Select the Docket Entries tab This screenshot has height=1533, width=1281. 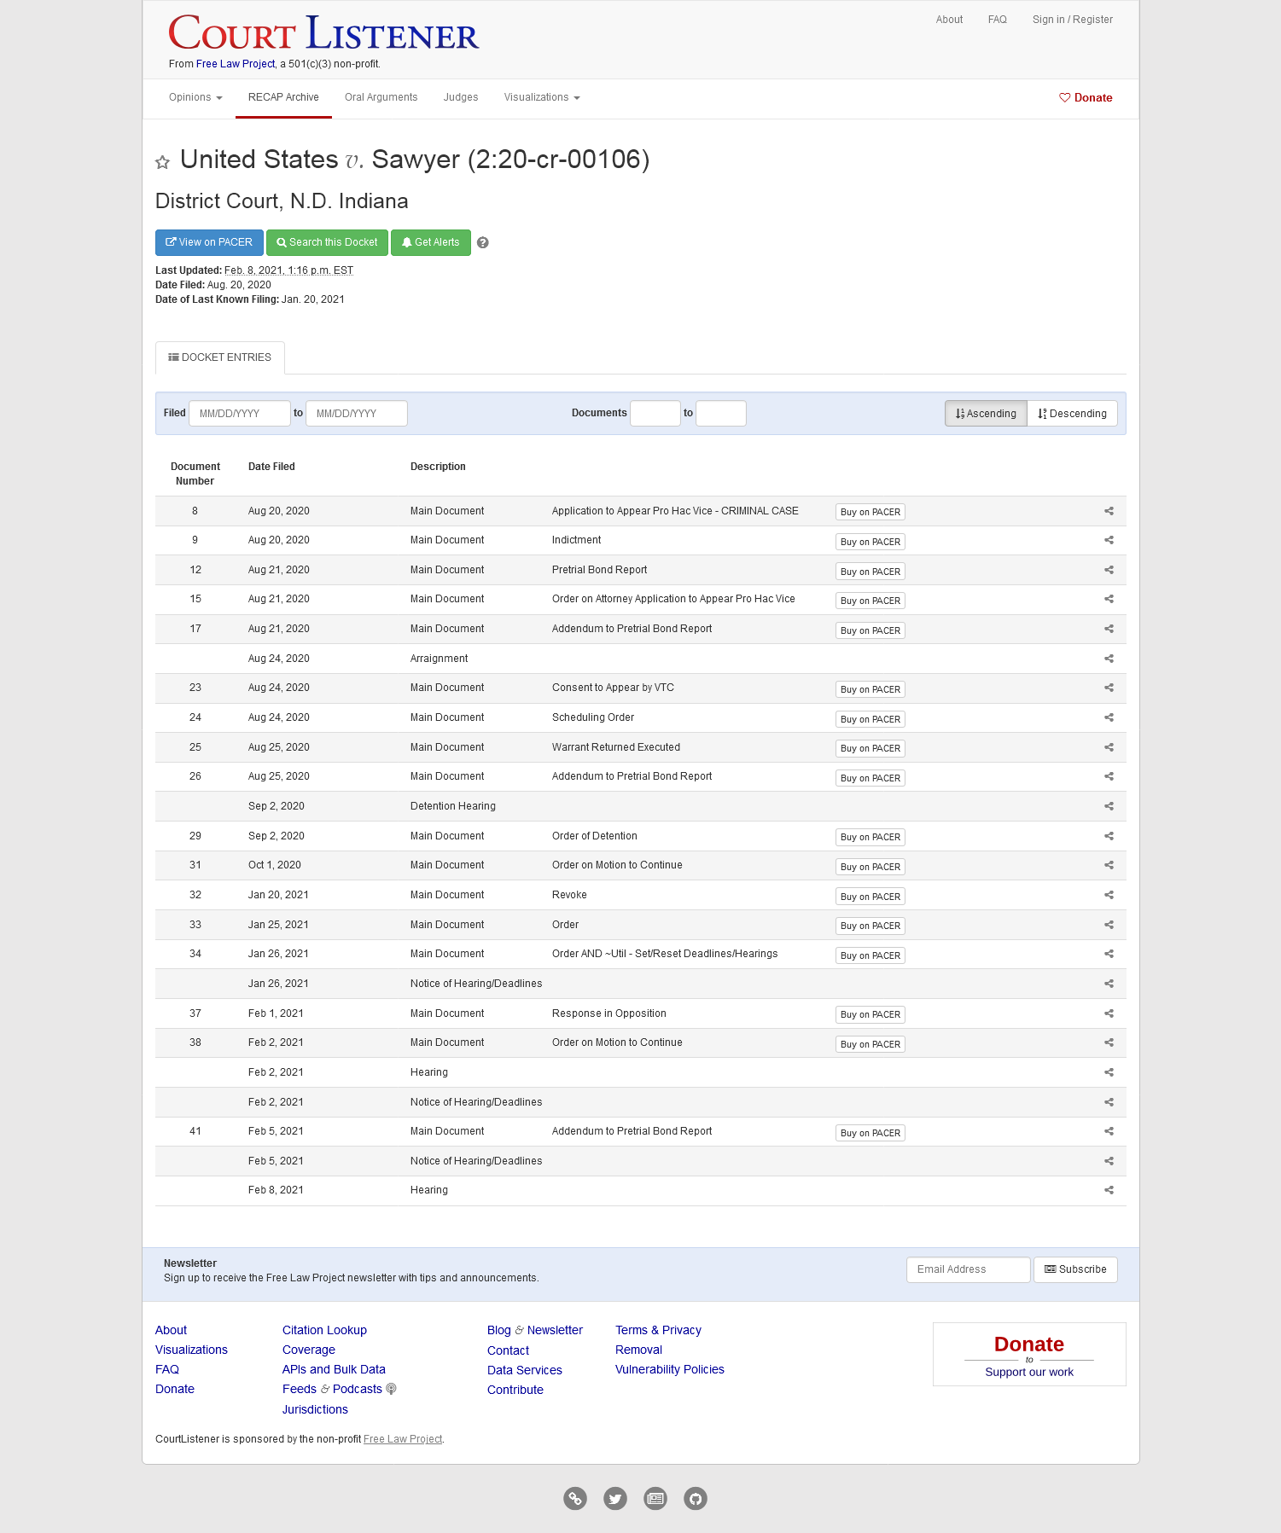(220, 357)
